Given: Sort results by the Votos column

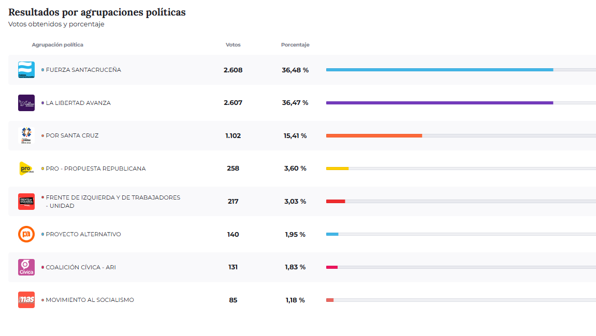Looking at the screenshot, I should click(x=233, y=44).
